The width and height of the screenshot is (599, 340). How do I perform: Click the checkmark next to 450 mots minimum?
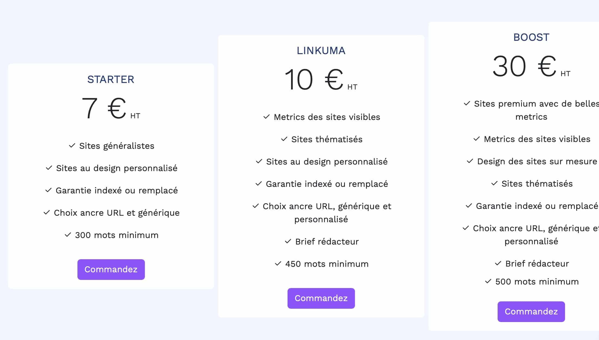click(x=277, y=264)
